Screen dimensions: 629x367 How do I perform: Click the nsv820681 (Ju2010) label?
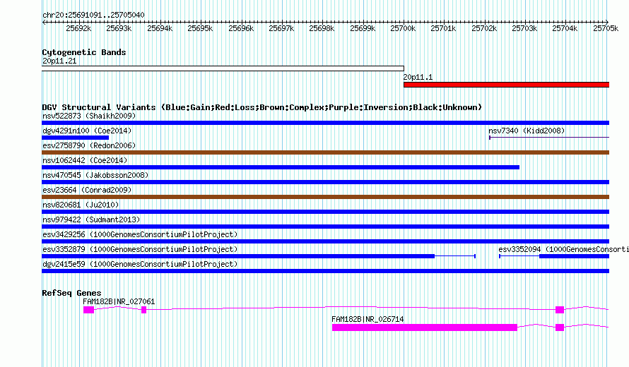(81, 205)
